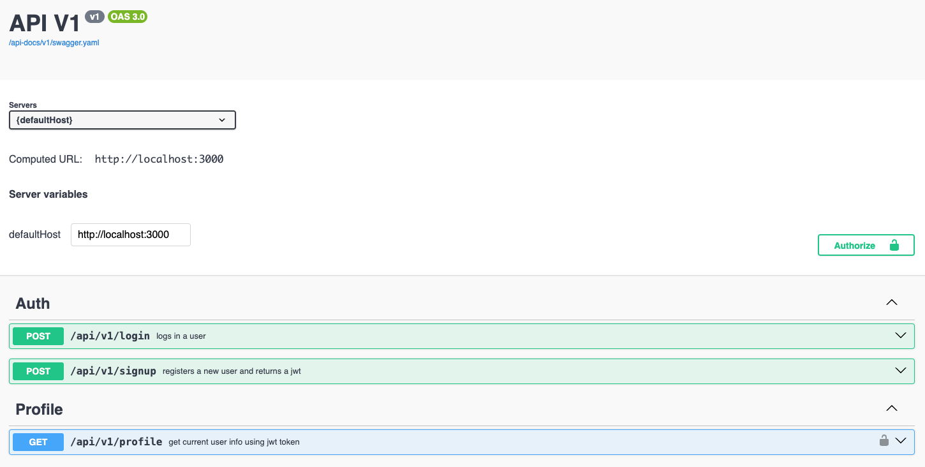Open the /api-docs/v1/swagger.yaml link
The width and height of the screenshot is (925, 467).
[54, 43]
